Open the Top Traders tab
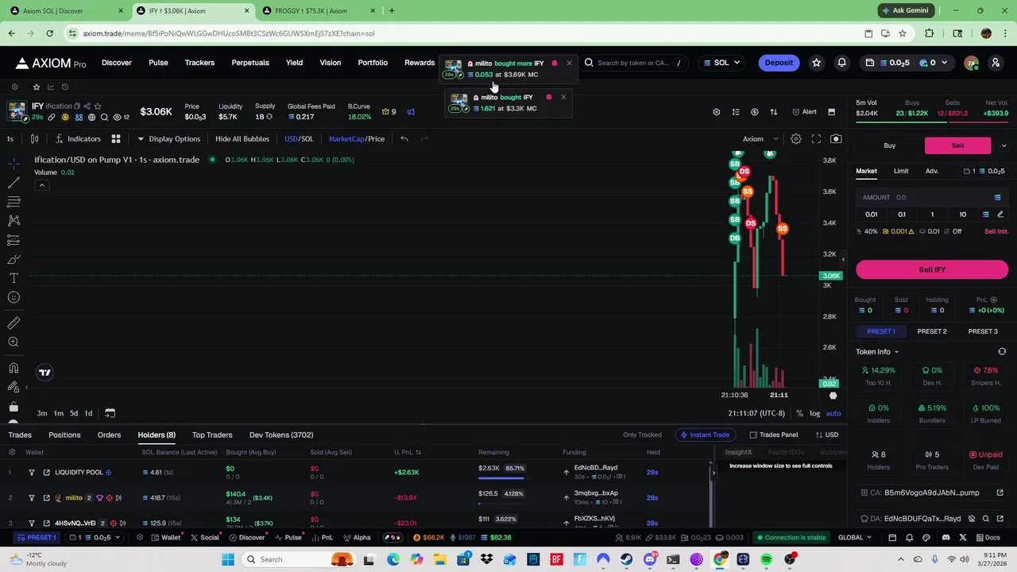 coord(212,435)
